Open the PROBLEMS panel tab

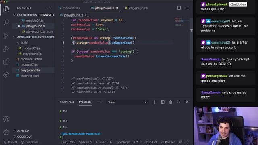click(67, 102)
